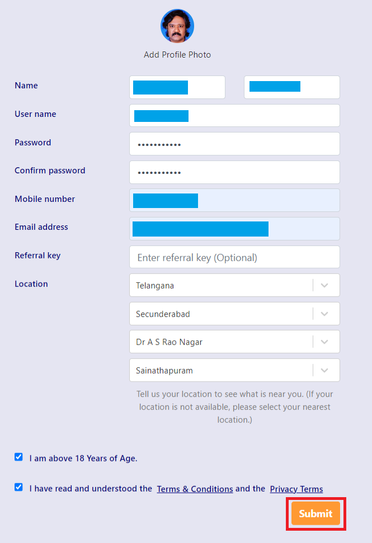
Task: Select the Telangana text in location box
Action: pos(155,285)
